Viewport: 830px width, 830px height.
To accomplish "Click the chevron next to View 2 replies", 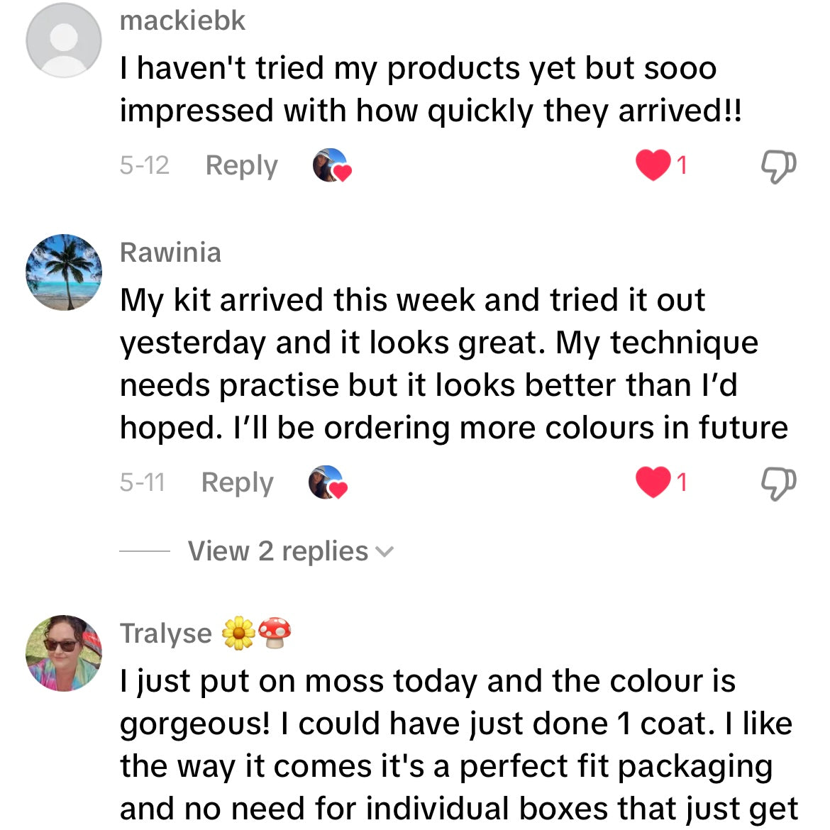I will click(x=384, y=552).
